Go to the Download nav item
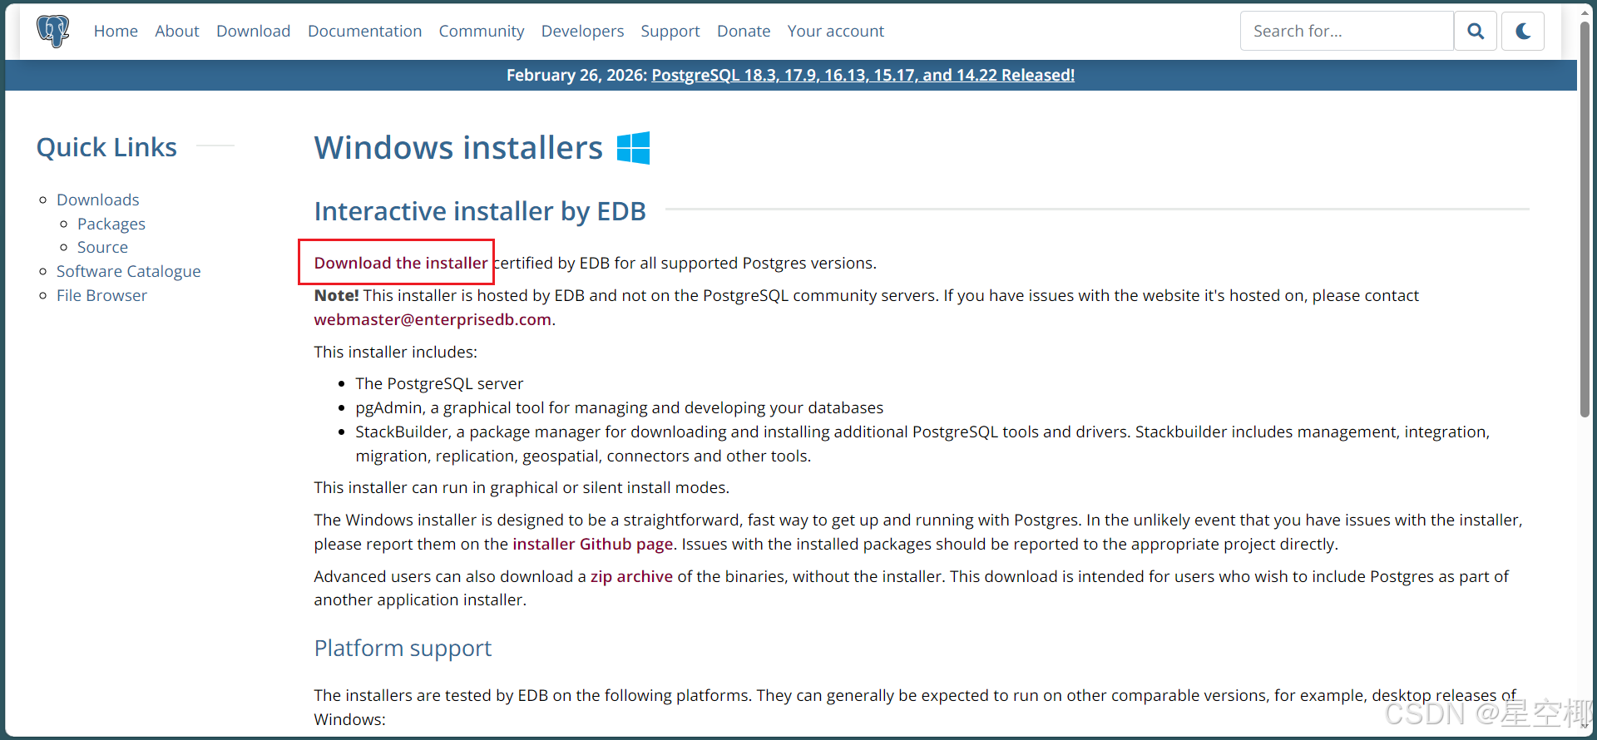Viewport: 1597px width, 740px height. 253,31
